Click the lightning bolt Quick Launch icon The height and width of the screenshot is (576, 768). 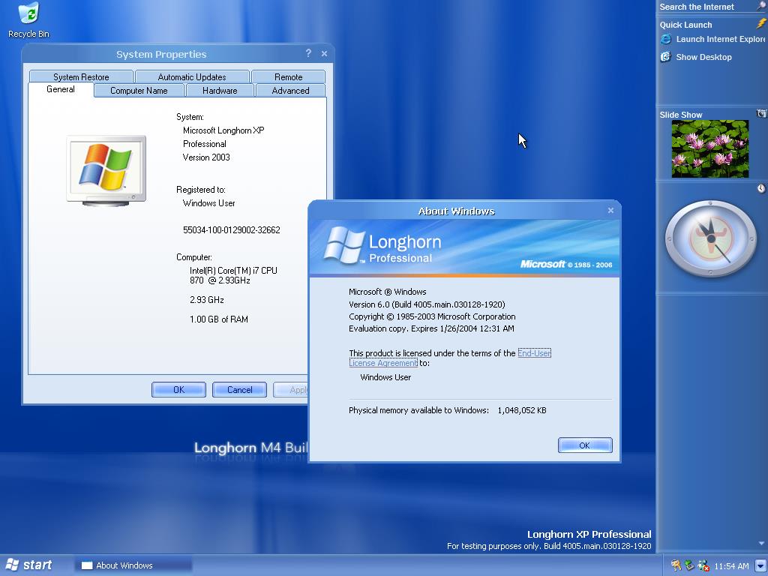[x=761, y=23]
